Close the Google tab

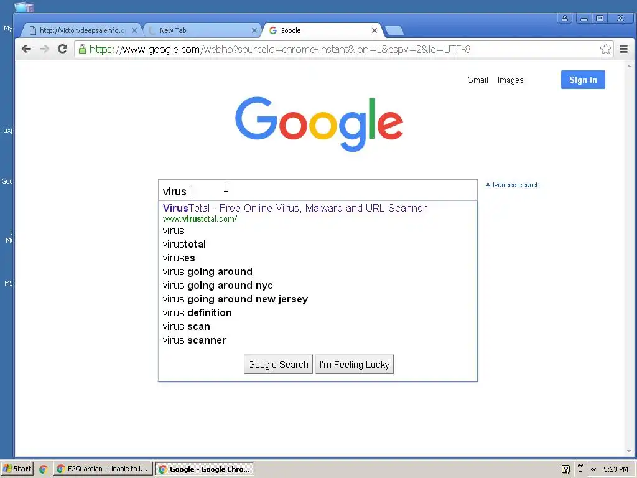point(374,30)
